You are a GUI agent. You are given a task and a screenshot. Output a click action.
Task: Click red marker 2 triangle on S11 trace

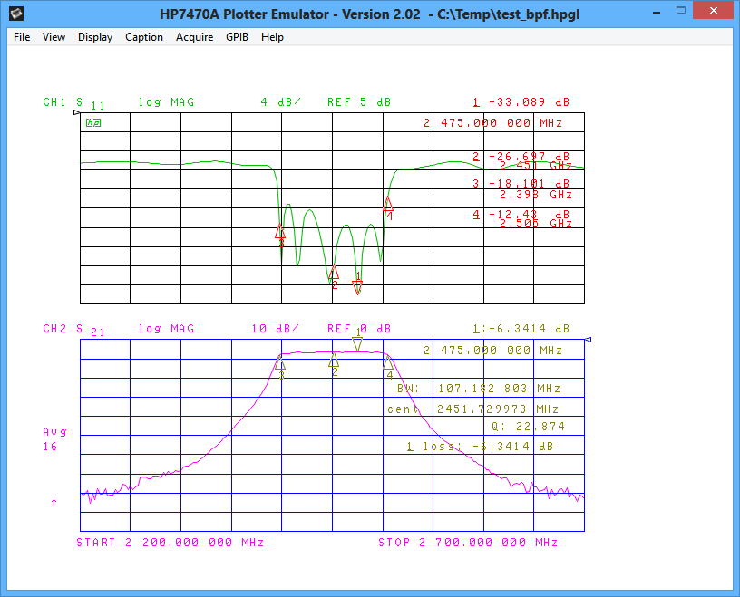coord(334,272)
